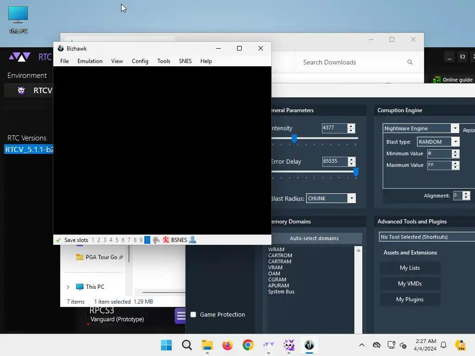Open This PC desktop icon
The image size is (475, 356).
point(18,19)
